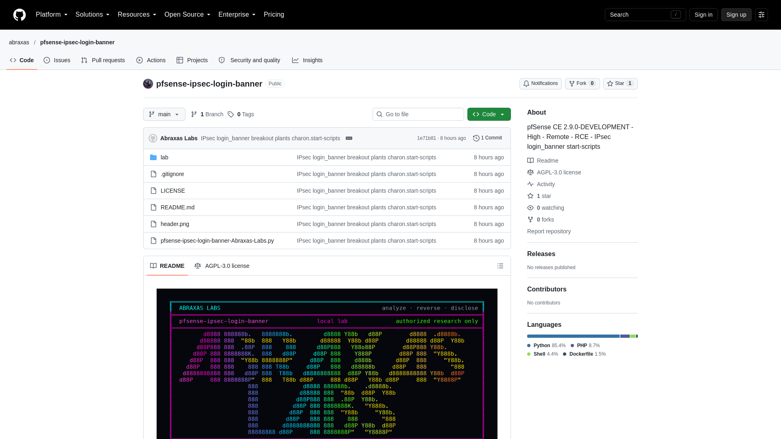Click the Python segment of the language bar
This screenshot has width=781, height=439.
tap(573, 336)
